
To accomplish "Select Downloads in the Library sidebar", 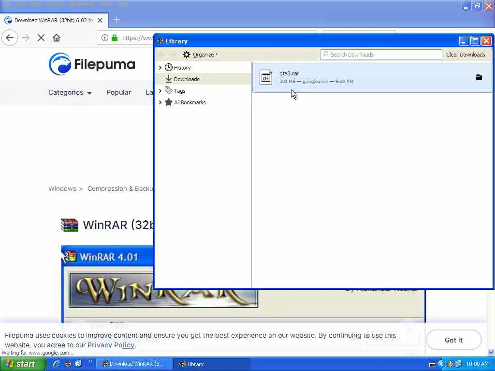I will 204,79.
